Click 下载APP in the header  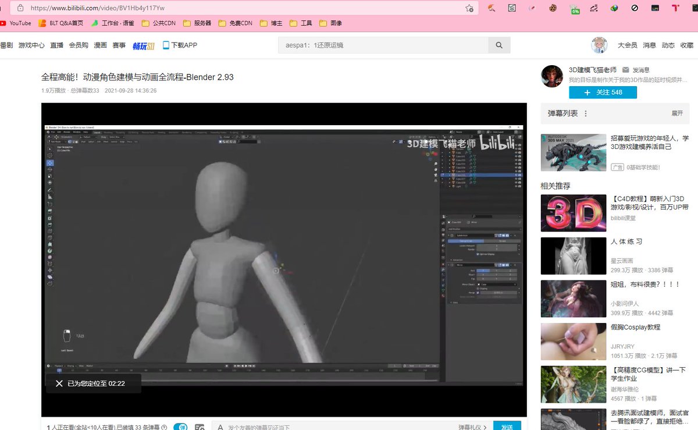pyautogui.click(x=180, y=45)
